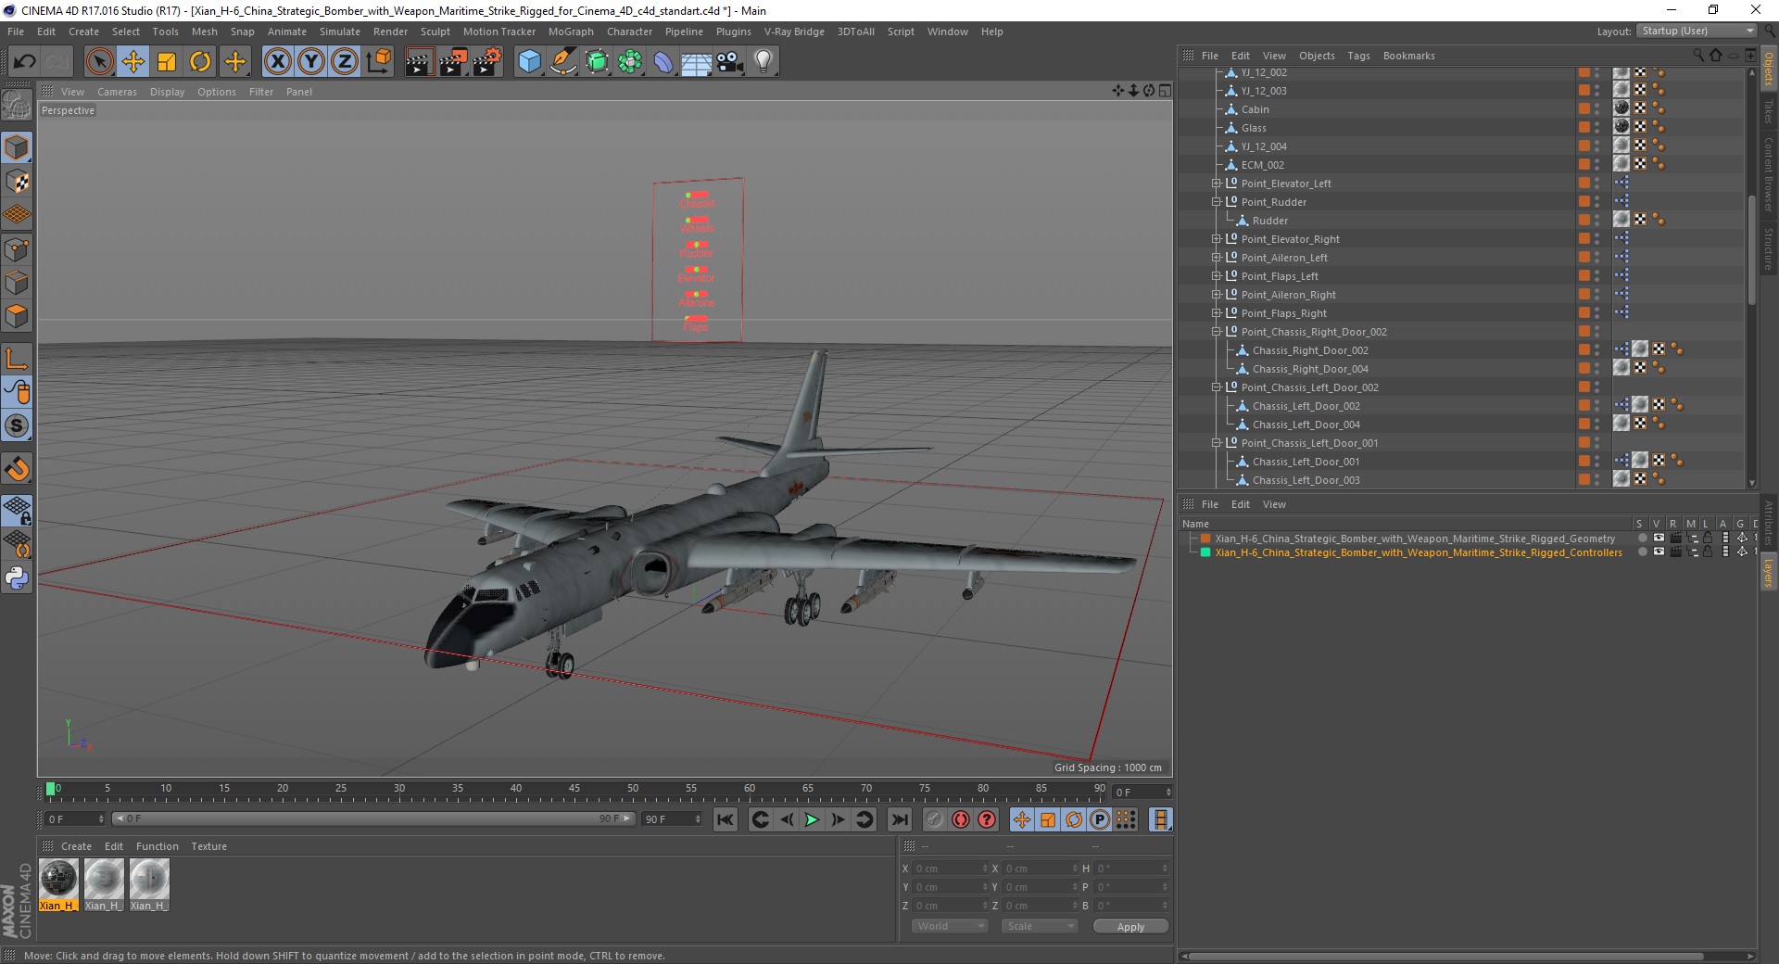Viewport: 1779px width, 964px height.
Task: Click Controllers layer green color swatch
Action: 1205,552
